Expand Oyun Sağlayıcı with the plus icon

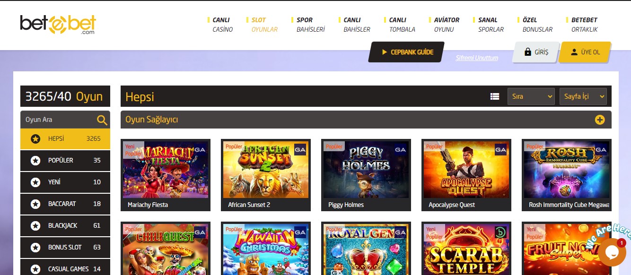tap(600, 120)
